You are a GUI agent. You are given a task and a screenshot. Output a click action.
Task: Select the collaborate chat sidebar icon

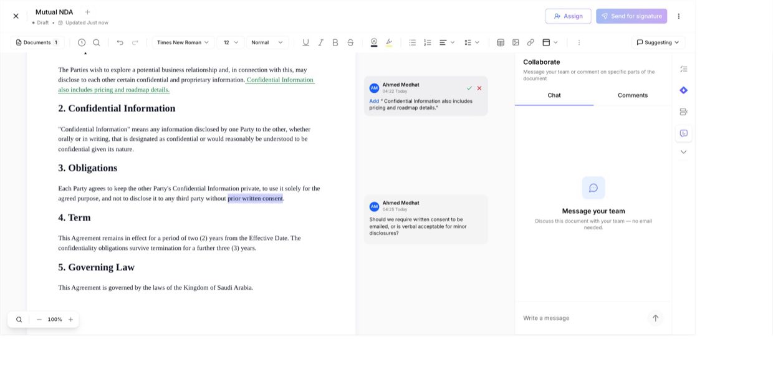[x=684, y=133]
